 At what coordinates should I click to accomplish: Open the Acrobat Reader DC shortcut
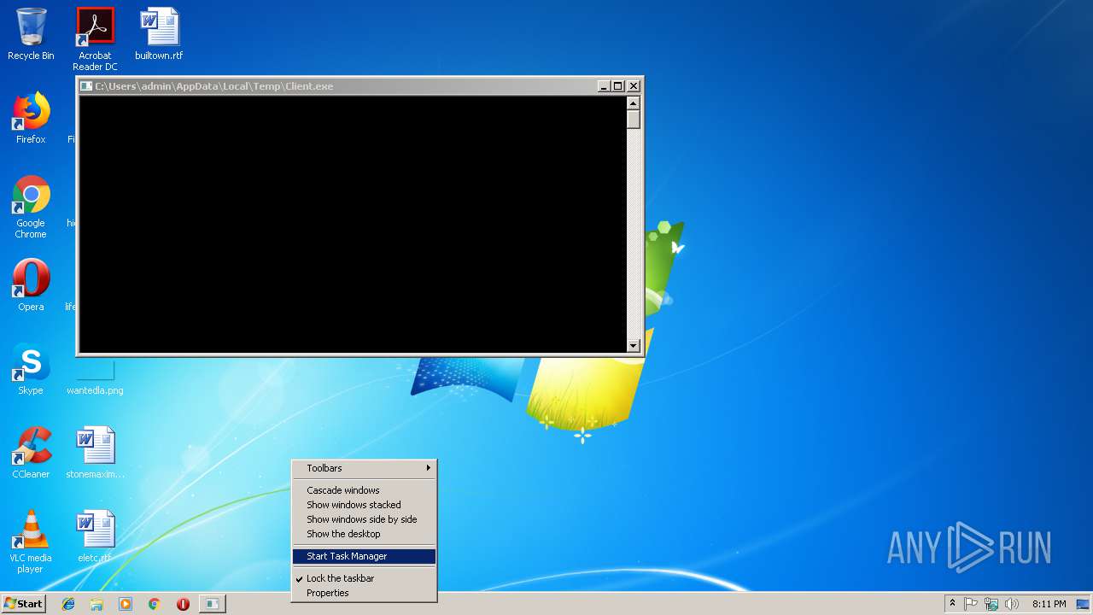point(95,39)
